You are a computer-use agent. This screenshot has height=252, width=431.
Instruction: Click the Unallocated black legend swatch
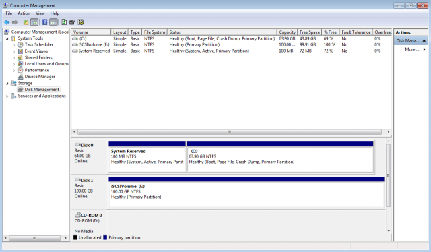pos(75,237)
